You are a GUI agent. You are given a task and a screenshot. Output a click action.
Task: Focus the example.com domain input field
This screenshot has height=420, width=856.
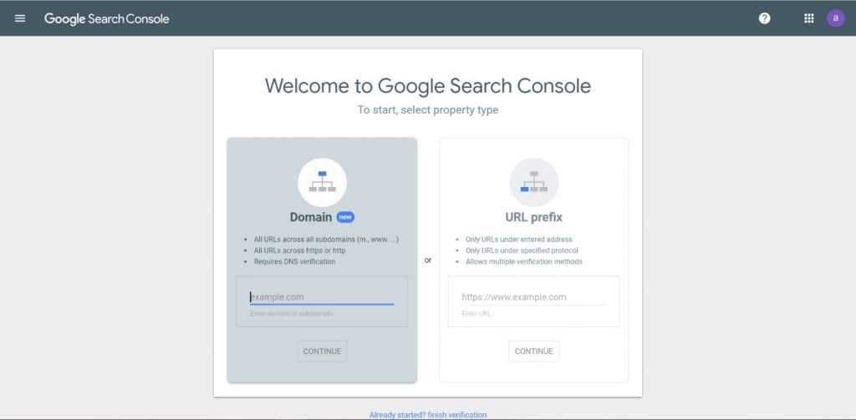[322, 297]
